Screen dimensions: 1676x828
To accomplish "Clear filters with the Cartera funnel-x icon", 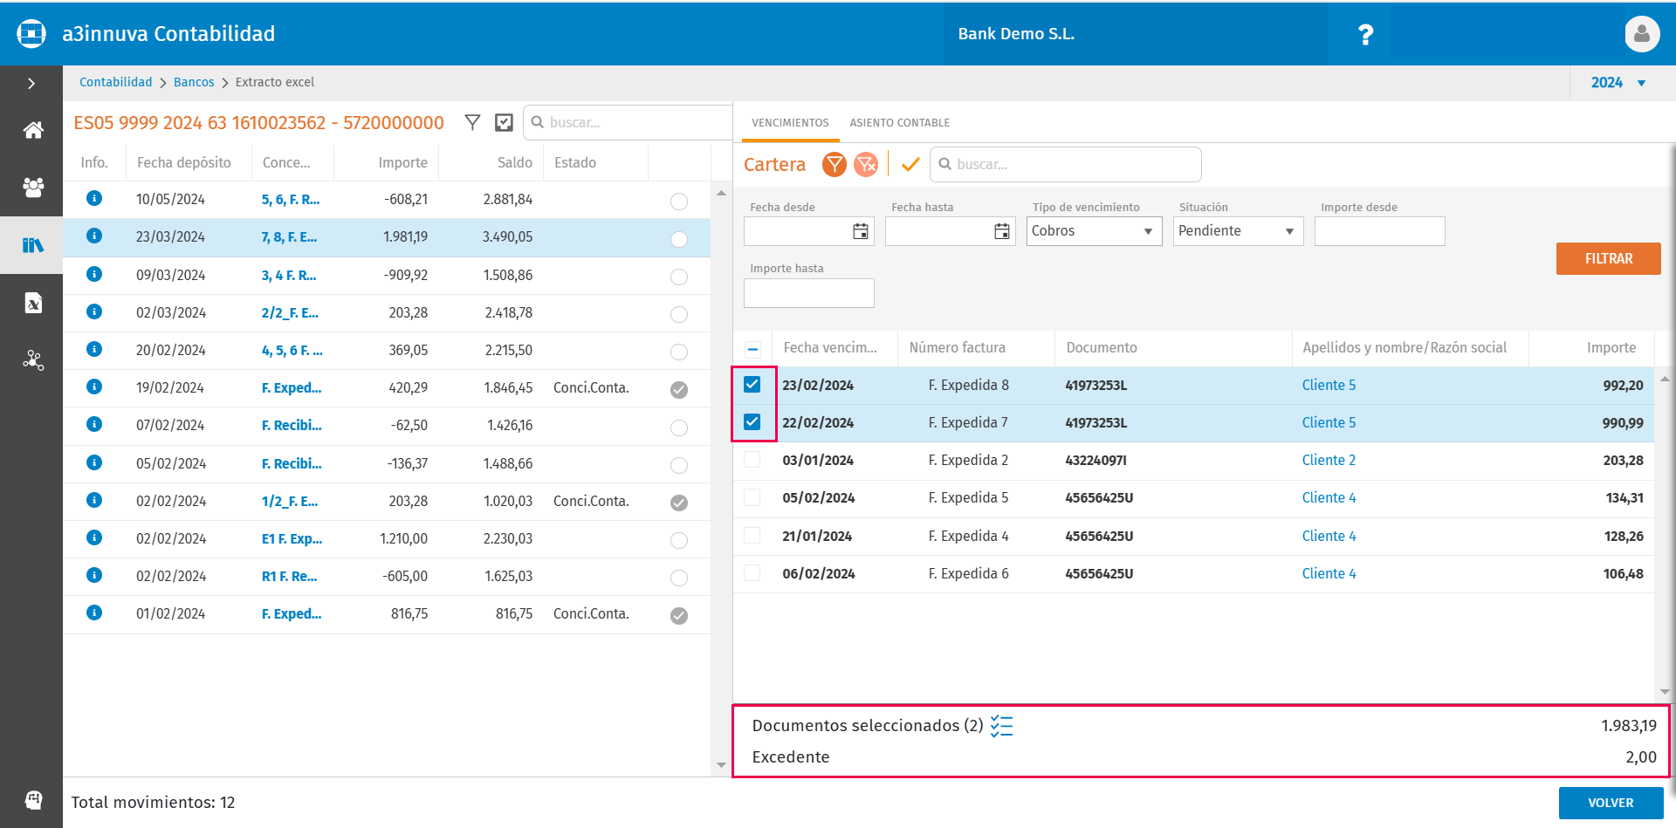I will [866, 164].
